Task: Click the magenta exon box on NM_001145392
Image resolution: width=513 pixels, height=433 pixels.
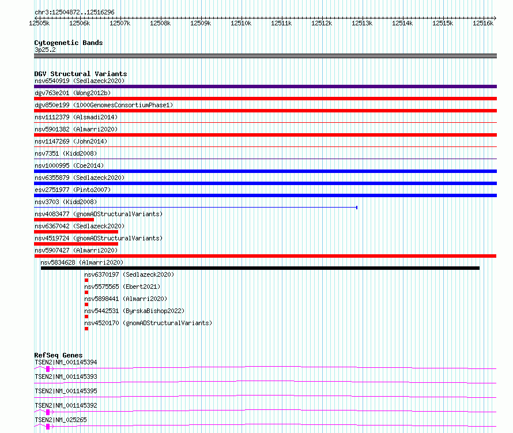Action: pyautogui.click(x=48, y=412)
